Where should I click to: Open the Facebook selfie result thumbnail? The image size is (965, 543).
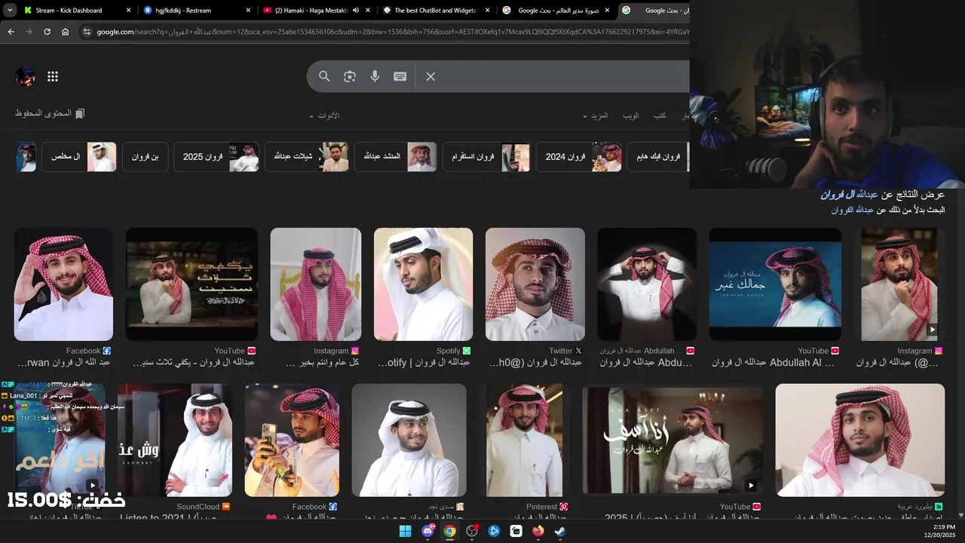[292, 440]
